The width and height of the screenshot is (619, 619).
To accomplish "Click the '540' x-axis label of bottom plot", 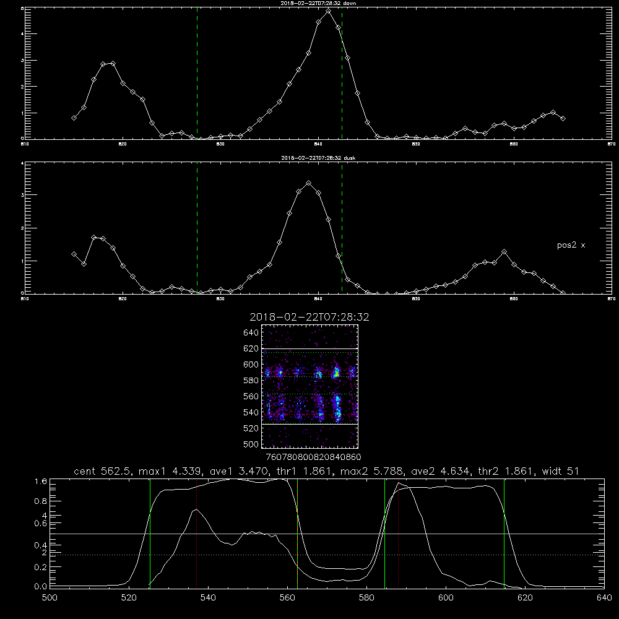I will 208,598.
